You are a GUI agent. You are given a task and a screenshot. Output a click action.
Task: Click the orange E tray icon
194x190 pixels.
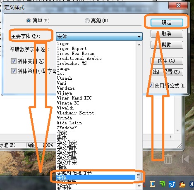point(153,184)
